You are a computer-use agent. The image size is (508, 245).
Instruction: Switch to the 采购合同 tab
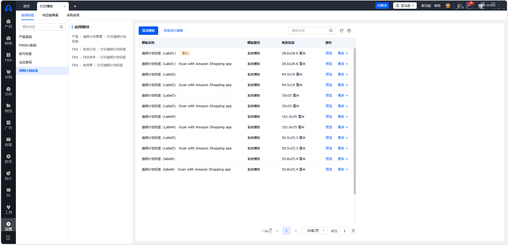[73, 15]
